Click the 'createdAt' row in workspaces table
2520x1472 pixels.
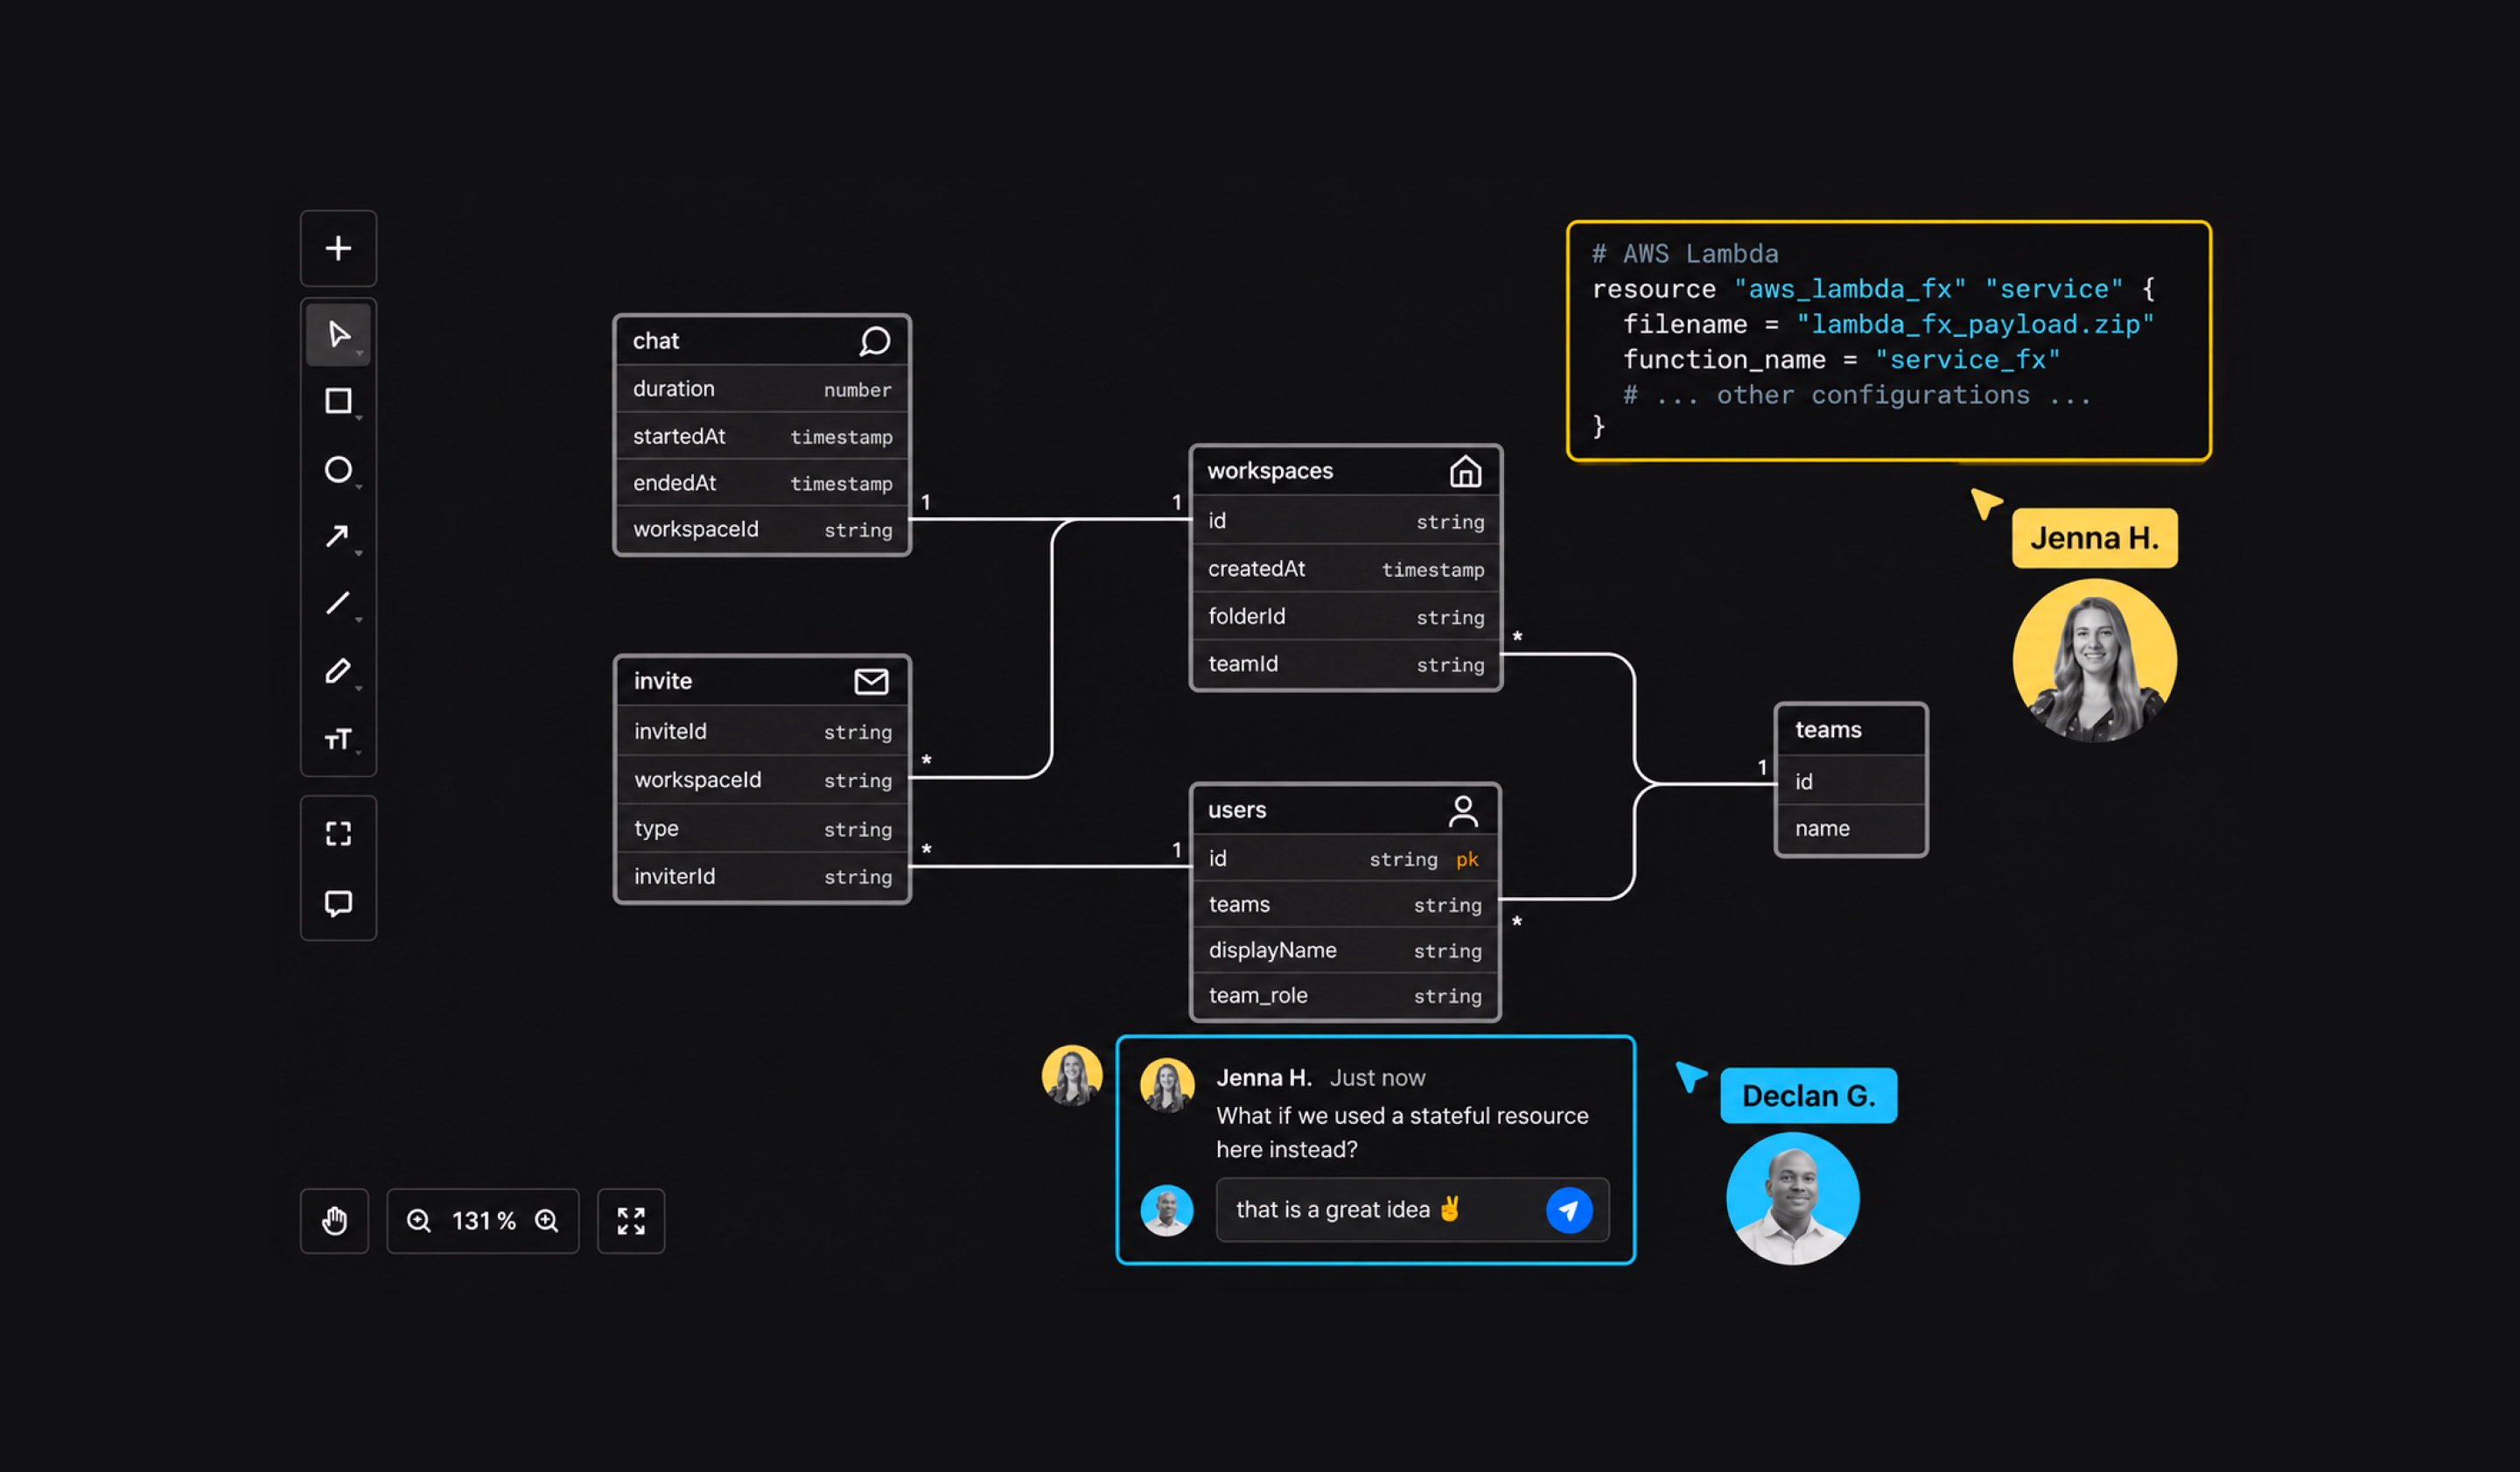tap(1345, 569)
